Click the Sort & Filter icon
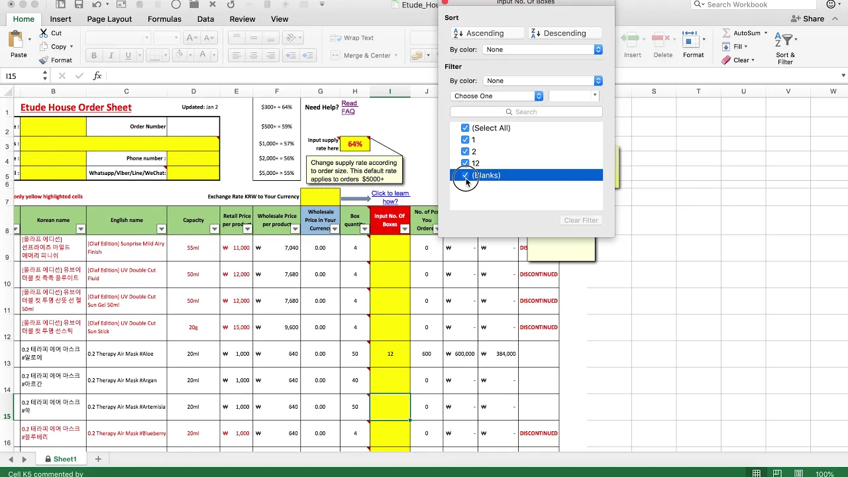Screen dimensions: 848x477 (785, 41)
